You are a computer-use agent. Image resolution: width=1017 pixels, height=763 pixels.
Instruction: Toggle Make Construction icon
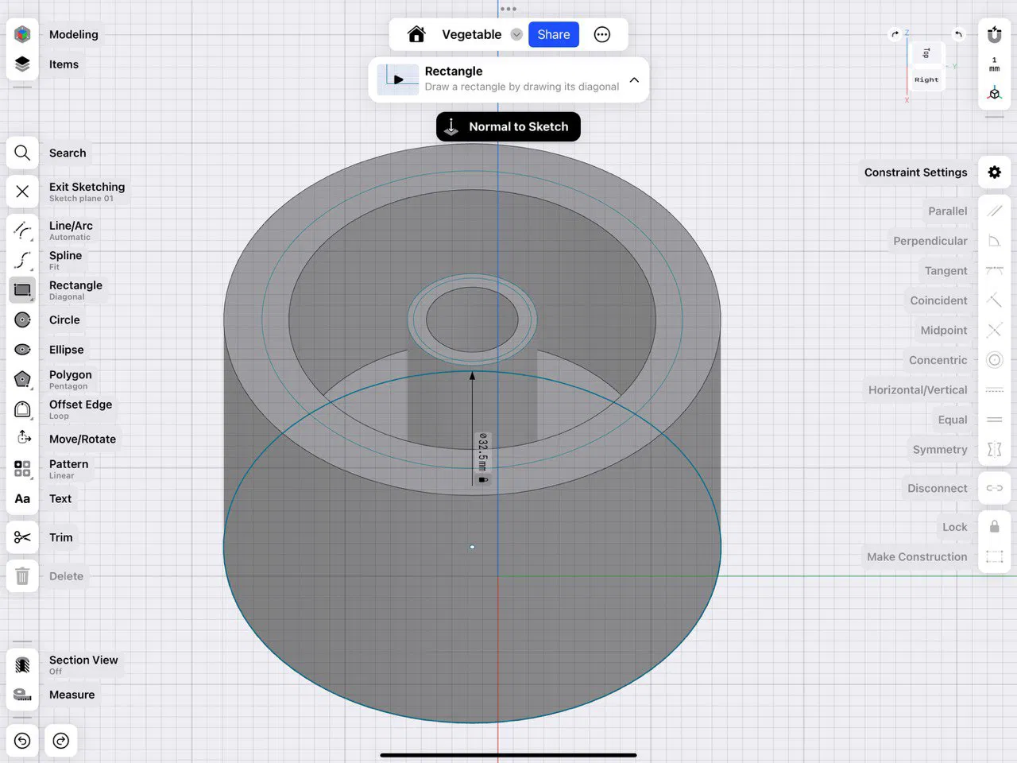tap(995, 557)
